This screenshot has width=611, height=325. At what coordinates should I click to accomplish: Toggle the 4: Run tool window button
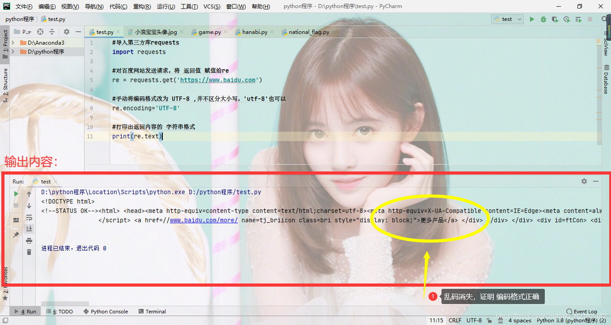(25, 312)
